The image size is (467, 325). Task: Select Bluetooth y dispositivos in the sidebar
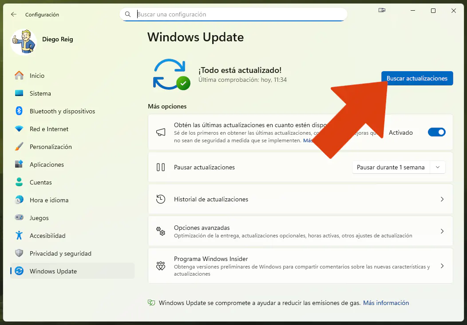tap(62, 111)
